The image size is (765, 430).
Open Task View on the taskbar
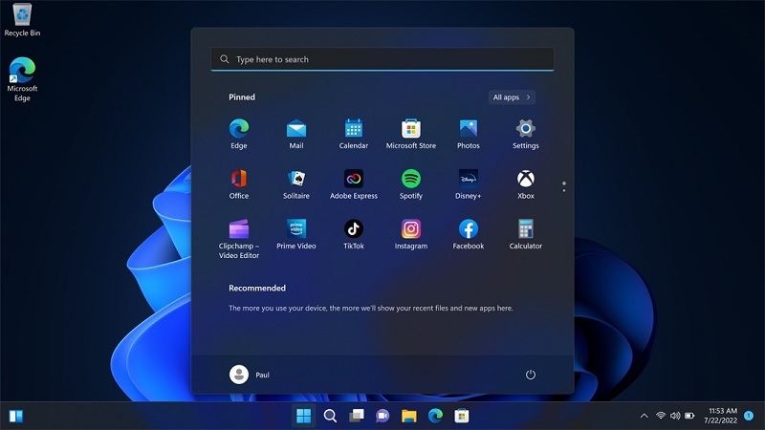[x=357, y=416]
